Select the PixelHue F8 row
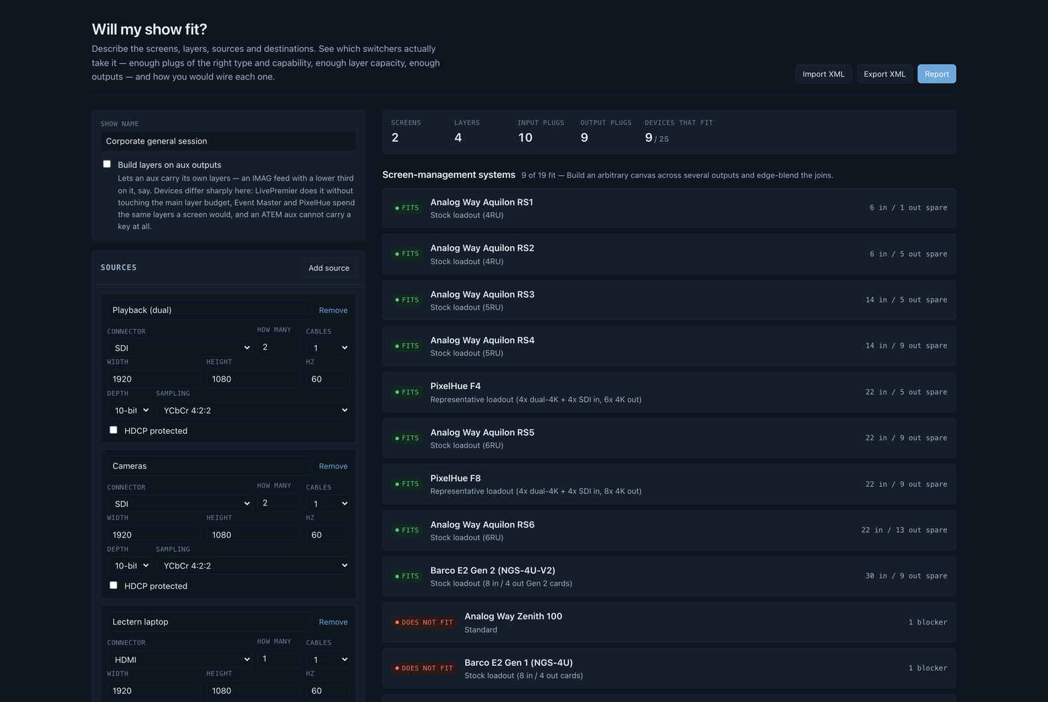 tap(669, 484)
